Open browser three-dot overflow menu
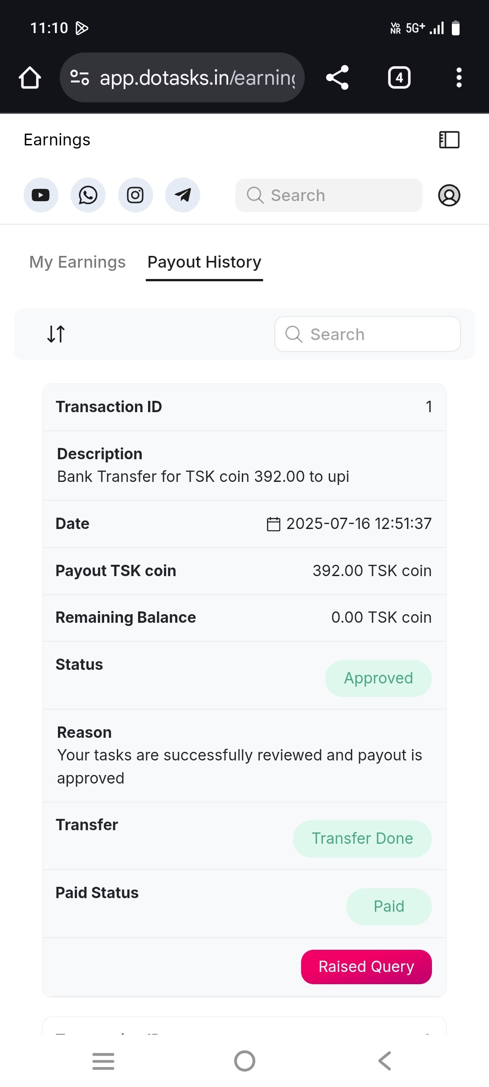This screenshot has height=1087, width=489. (459, 77)
